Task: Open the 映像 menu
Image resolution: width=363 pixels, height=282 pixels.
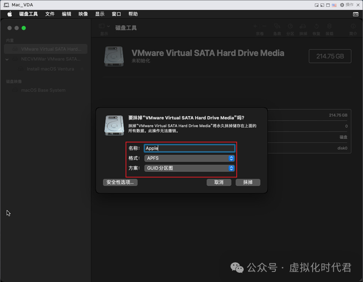Action: click(x=83, y=14)
